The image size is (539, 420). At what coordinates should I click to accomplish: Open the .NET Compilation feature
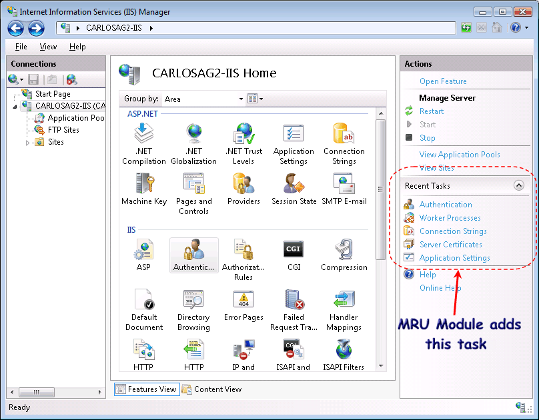click(x=143, y=145)
